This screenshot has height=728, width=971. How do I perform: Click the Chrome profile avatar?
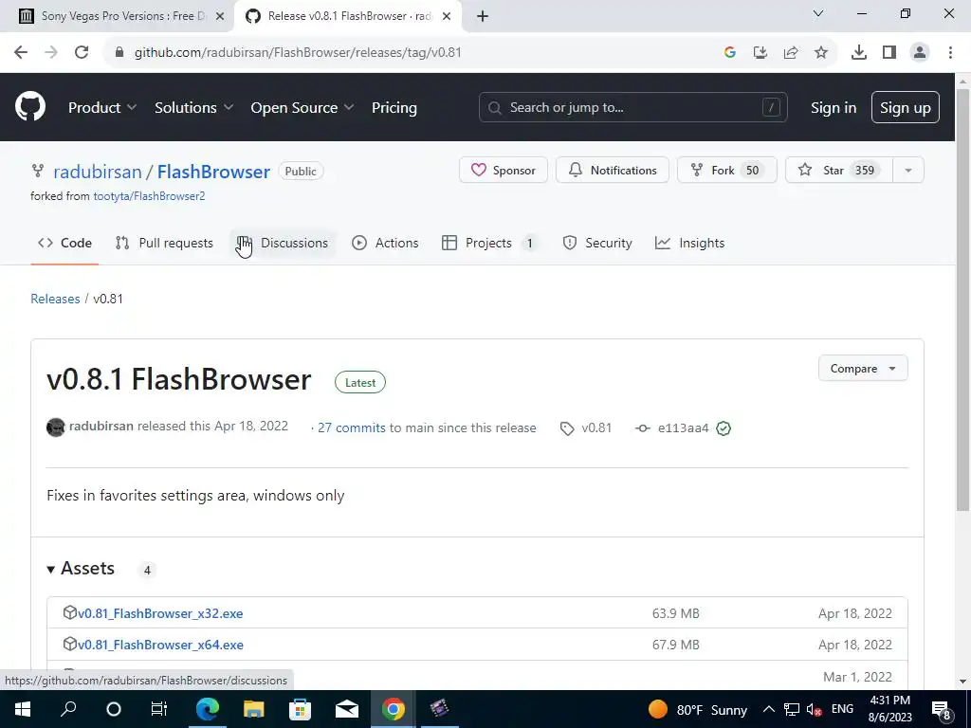(920, 53)
